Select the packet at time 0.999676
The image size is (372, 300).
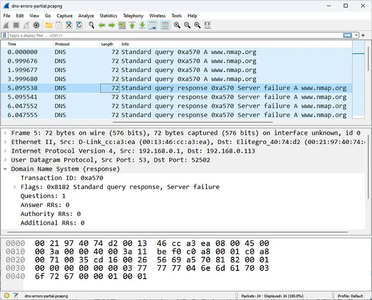coord(177,61)
